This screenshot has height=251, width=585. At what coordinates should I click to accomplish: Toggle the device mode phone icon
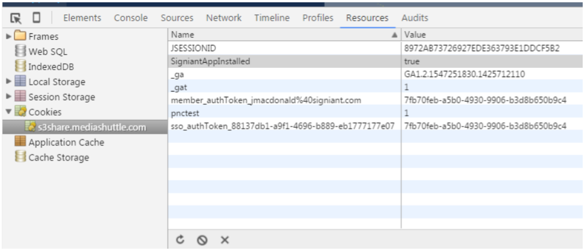(x=36, y=17)
